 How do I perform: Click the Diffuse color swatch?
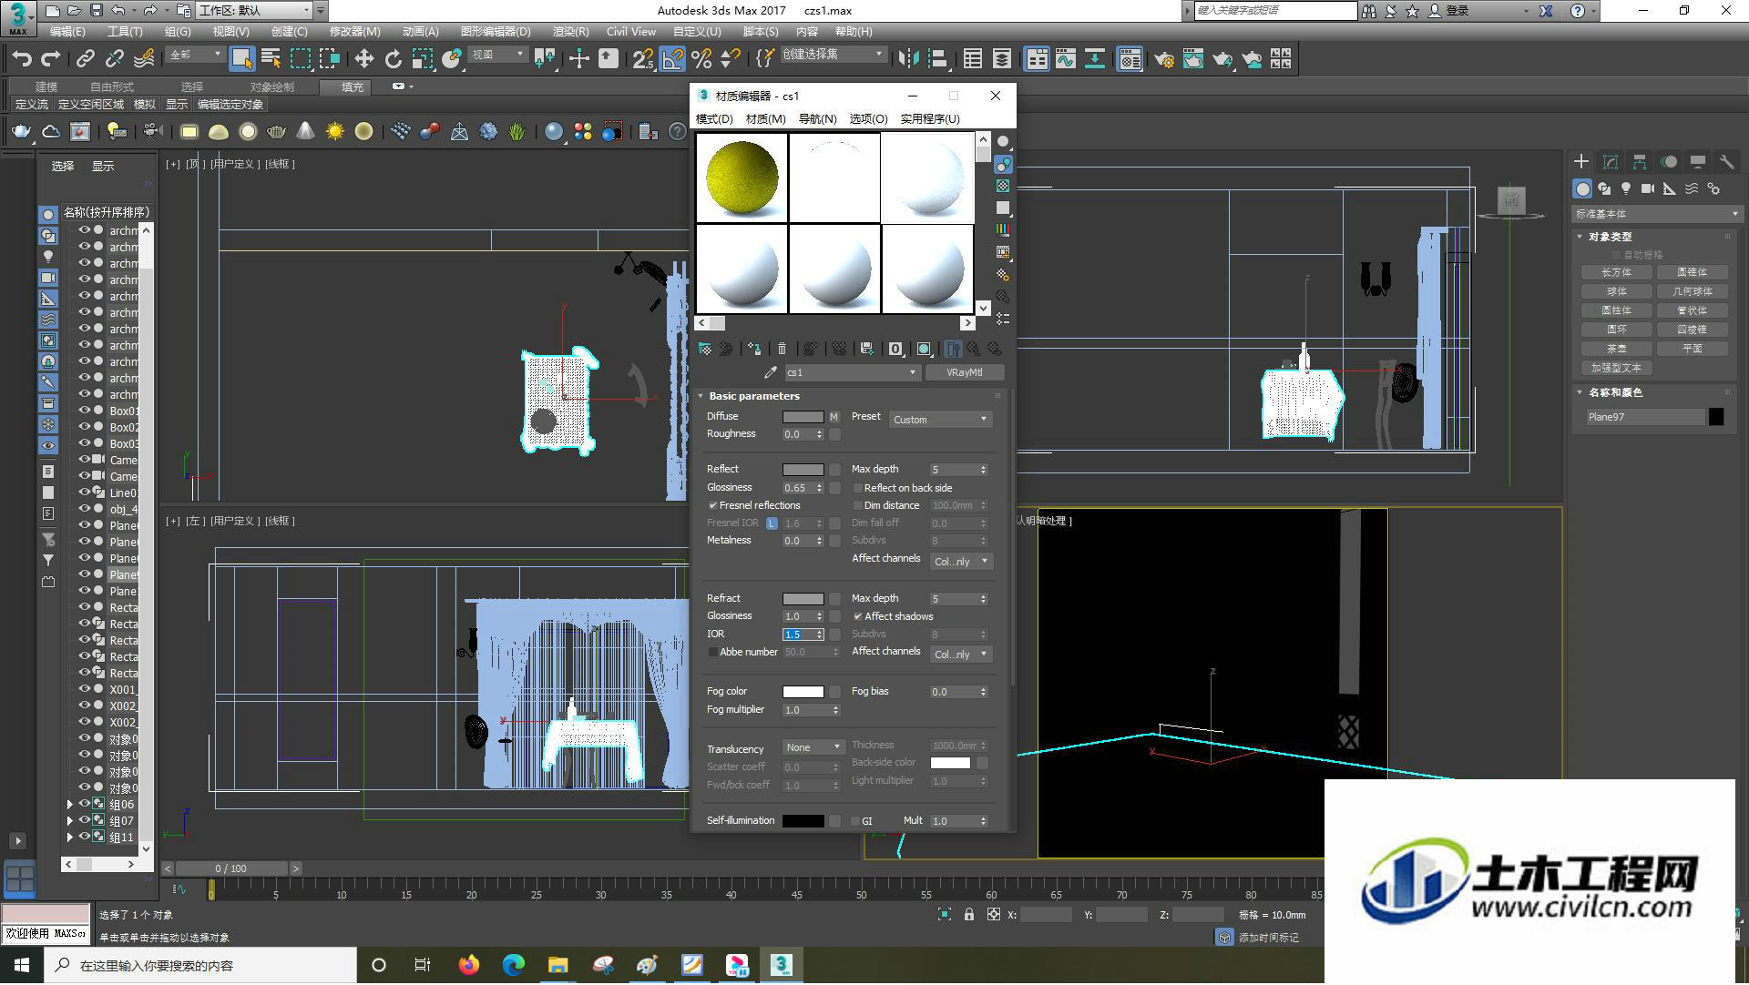pos(803,417)
